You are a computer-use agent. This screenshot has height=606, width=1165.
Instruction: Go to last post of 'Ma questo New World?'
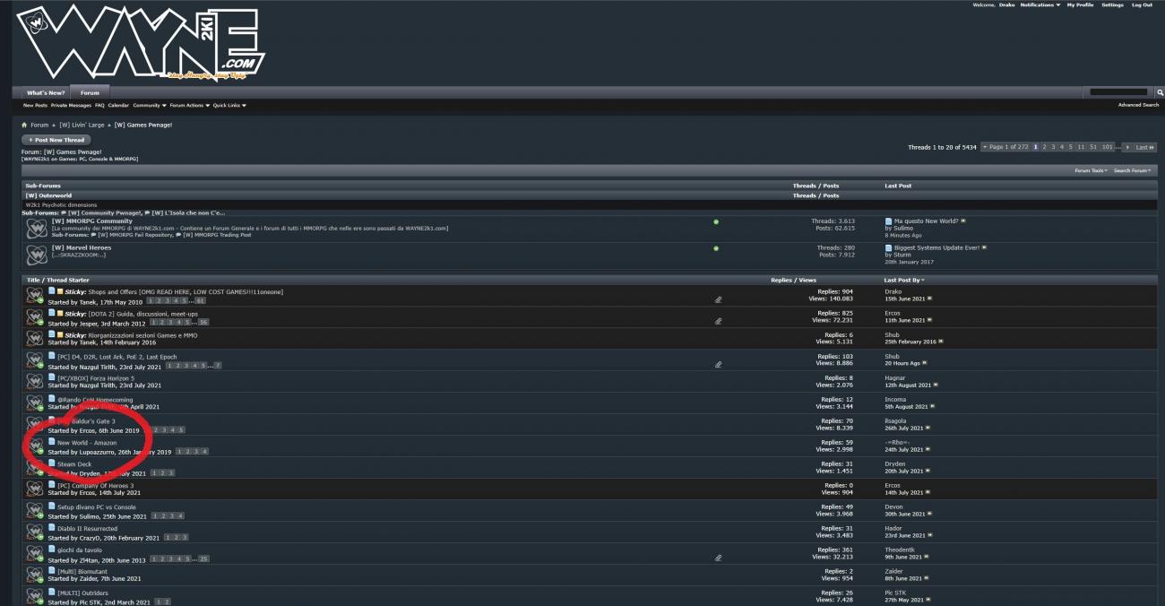pyautogui.click(x=963, y=221)
